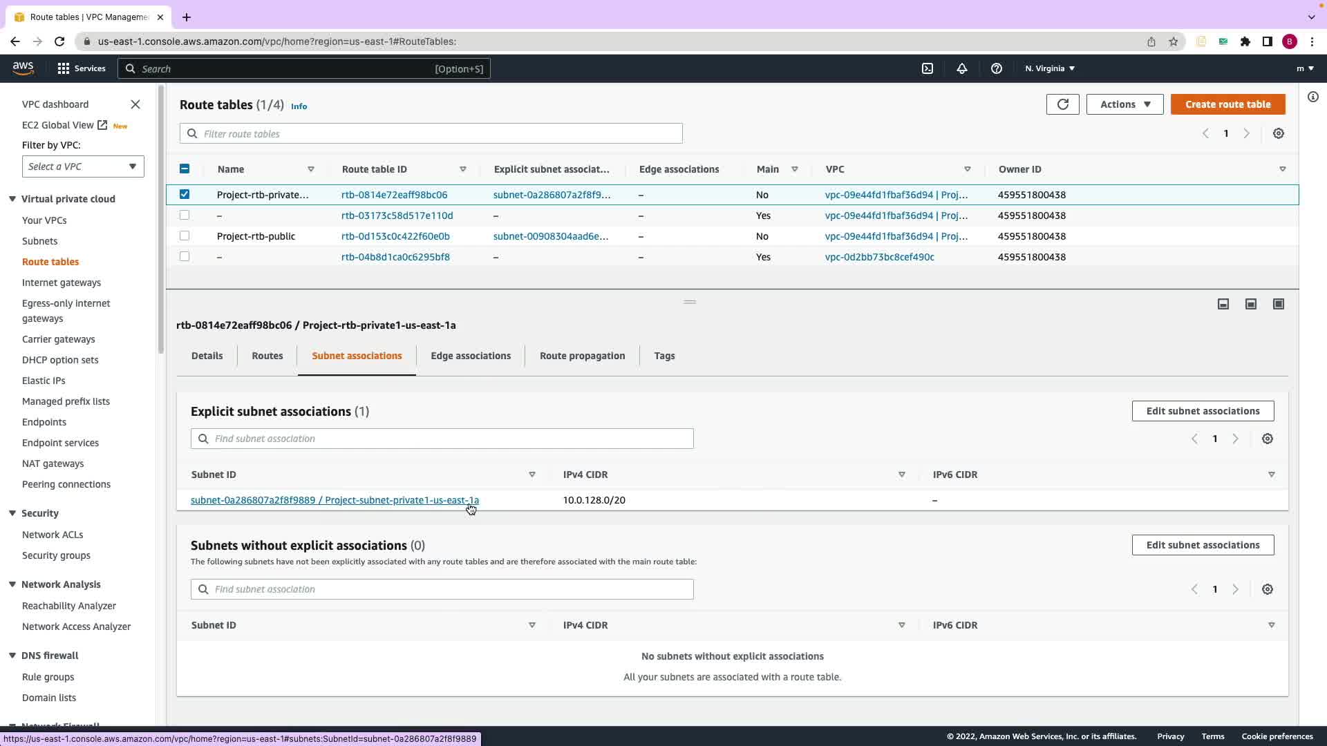Open route tables preferences gear icon
The image size is (1327, 746).
[1278, 133]
